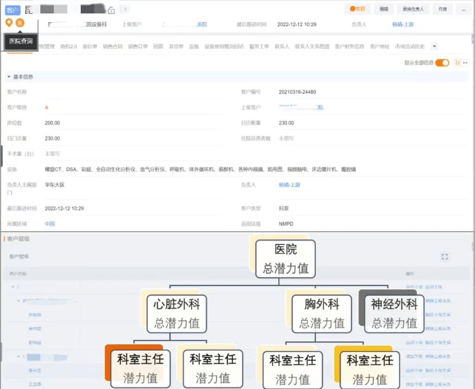Click the 作废 button
Viewport: 475px width, 389px height.
point(443,9)
